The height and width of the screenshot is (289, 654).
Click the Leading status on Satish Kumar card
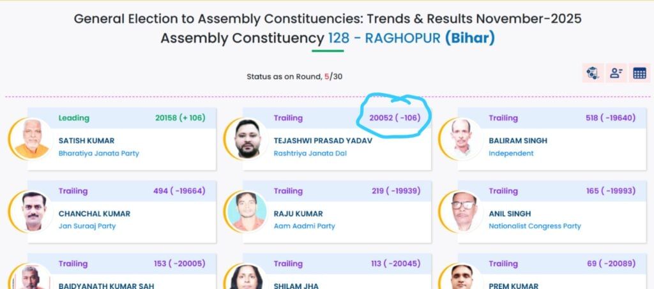[x=74, y=118]
